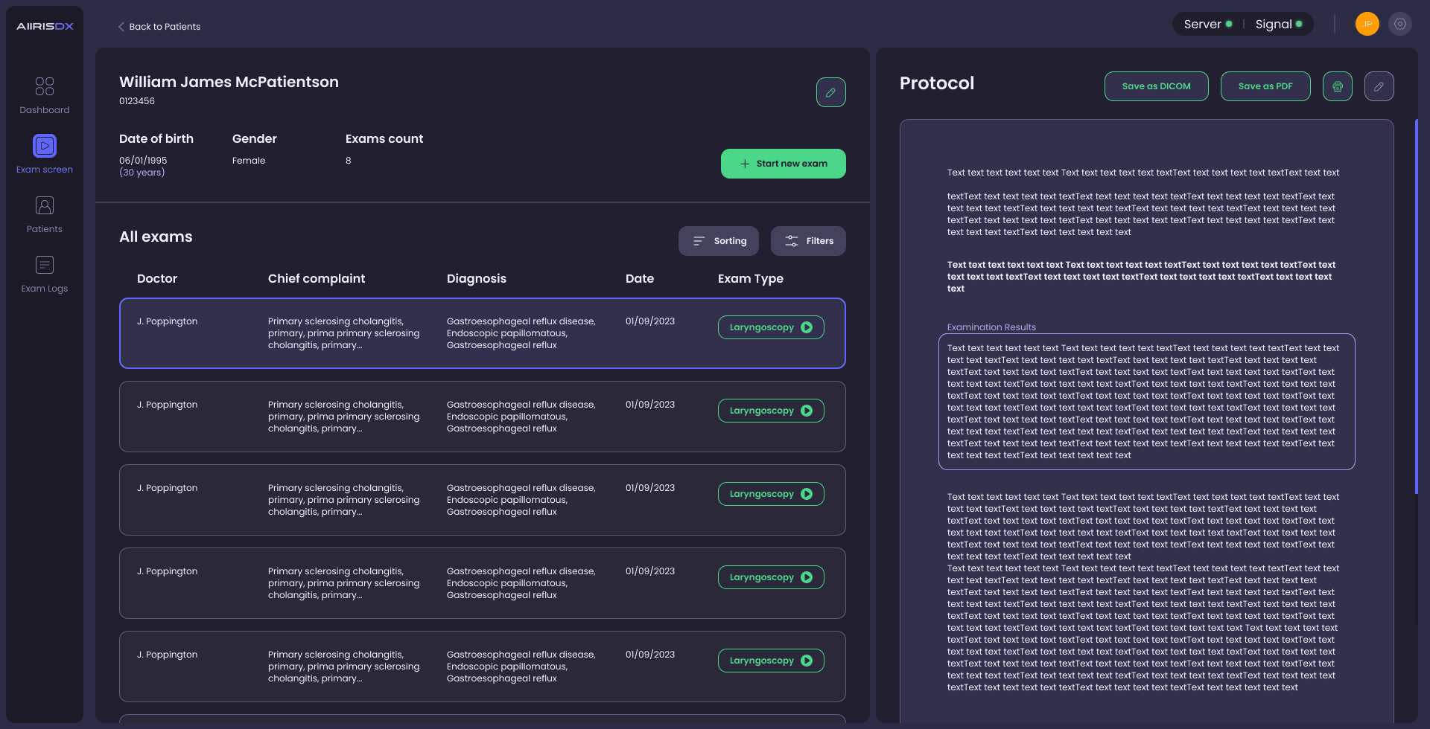This screenshot has height=729, width=1430.
Task: Edit patient details pencil icon
Action: pyautogui.click(x=830, y=92)
